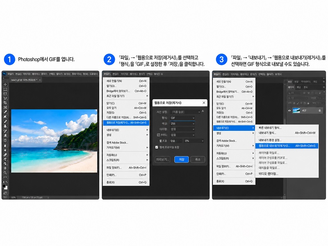The width and height of the screenshot is (328, 246).
Task: Close the beach.gif document tab
Action: (40, 80)
